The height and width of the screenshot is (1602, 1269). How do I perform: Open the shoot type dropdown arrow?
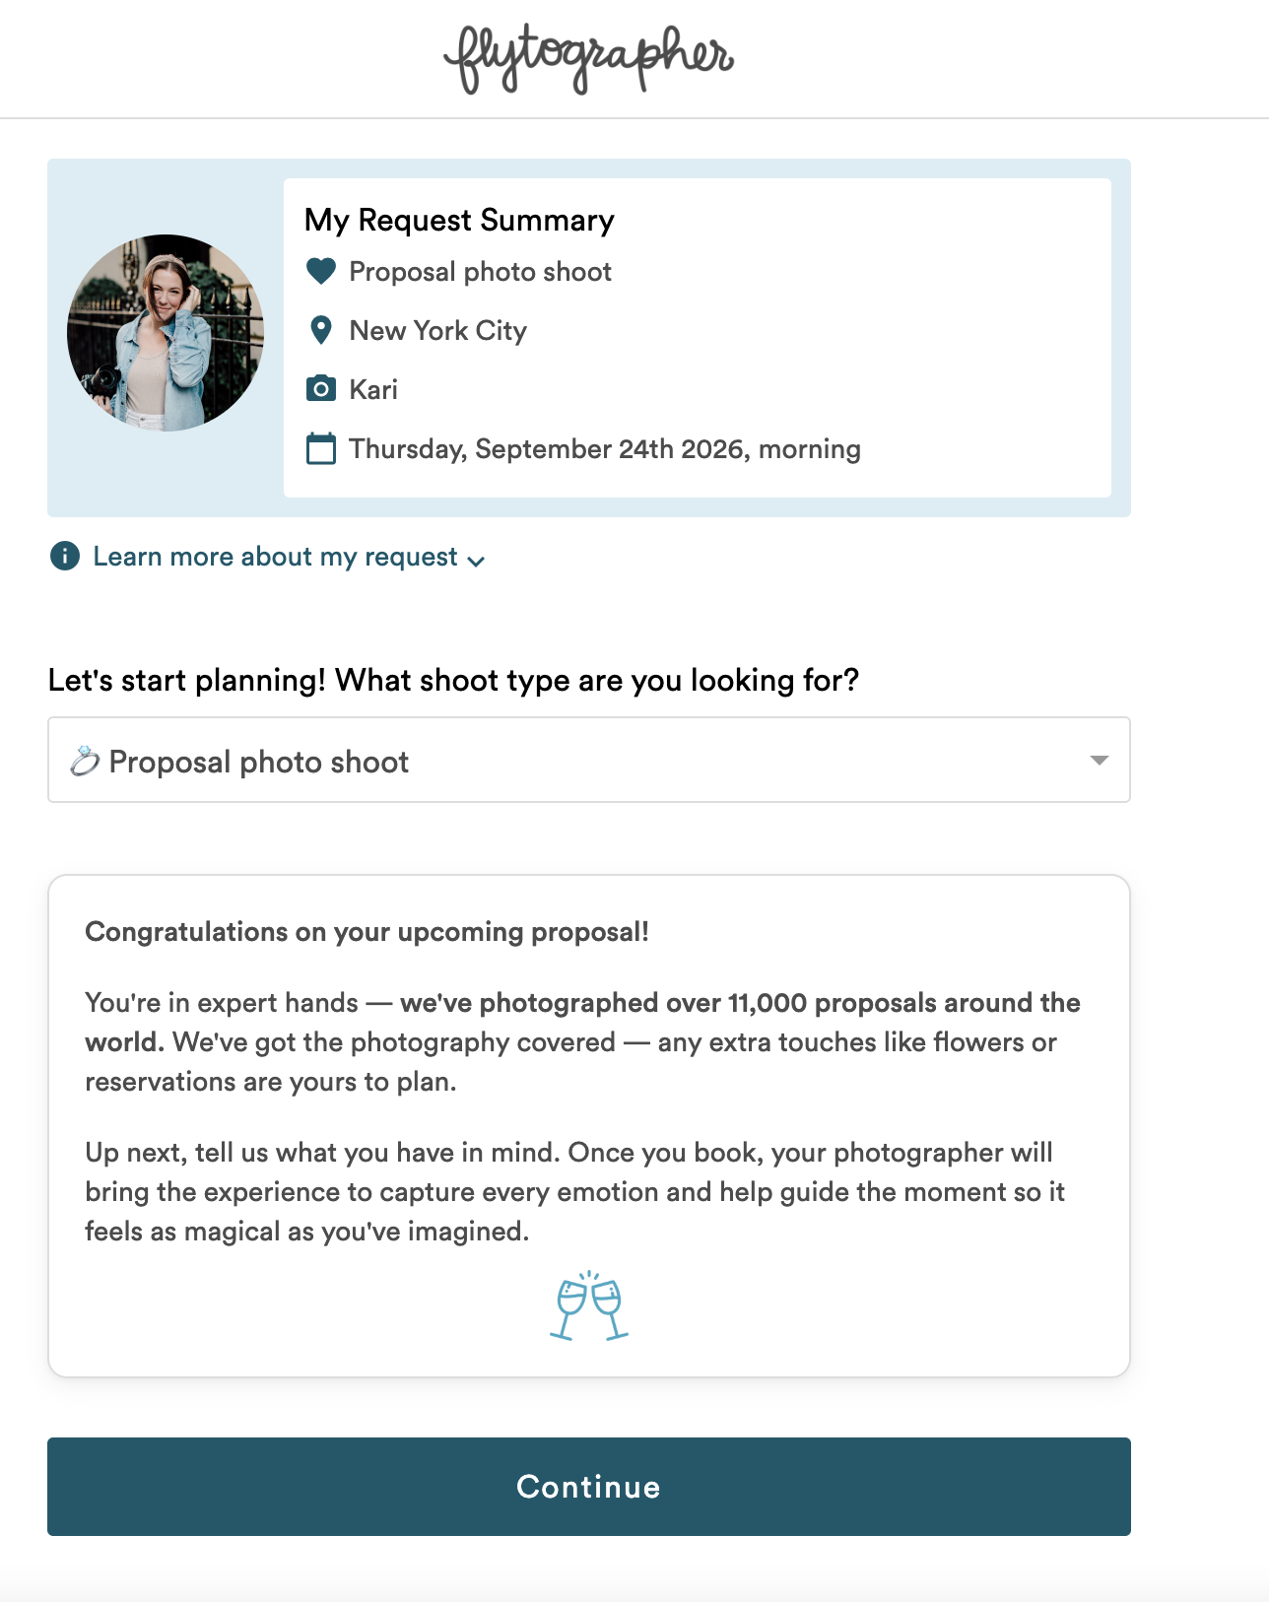tap(1100, 761)
